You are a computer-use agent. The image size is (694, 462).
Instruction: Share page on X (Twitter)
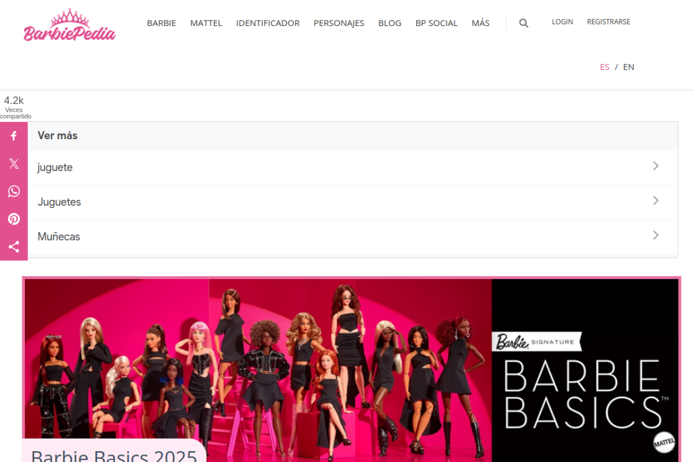coord(14,164)
